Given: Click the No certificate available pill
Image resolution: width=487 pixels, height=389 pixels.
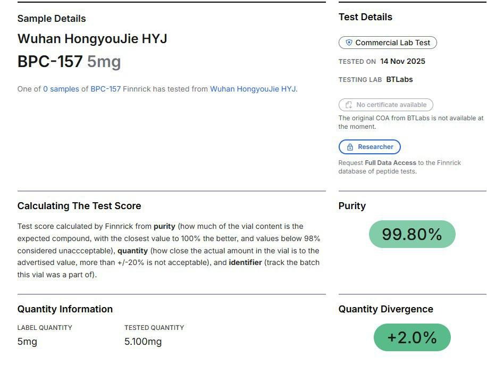Looking at the screenshot, I should 386,105.
